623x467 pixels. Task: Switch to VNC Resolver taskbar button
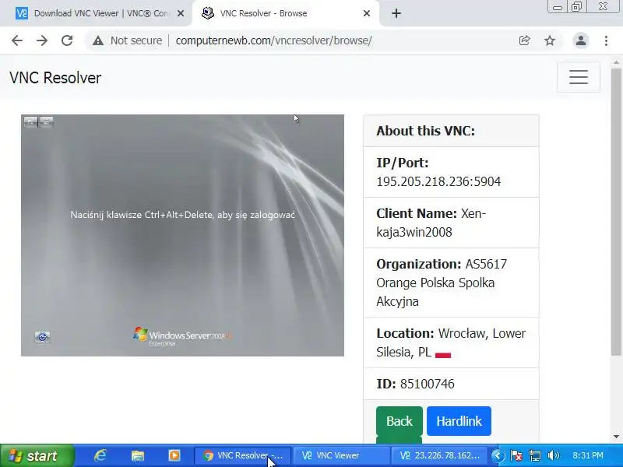click(243, 456)
